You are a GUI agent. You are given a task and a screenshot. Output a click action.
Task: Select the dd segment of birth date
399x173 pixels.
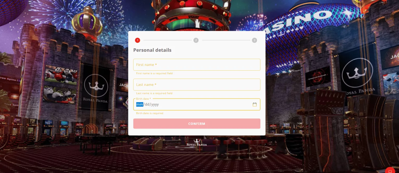pyautogui.click(x=147, y=104)
